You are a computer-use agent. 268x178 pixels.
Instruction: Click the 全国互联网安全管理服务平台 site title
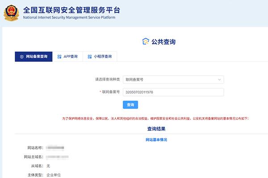(71, 10)
